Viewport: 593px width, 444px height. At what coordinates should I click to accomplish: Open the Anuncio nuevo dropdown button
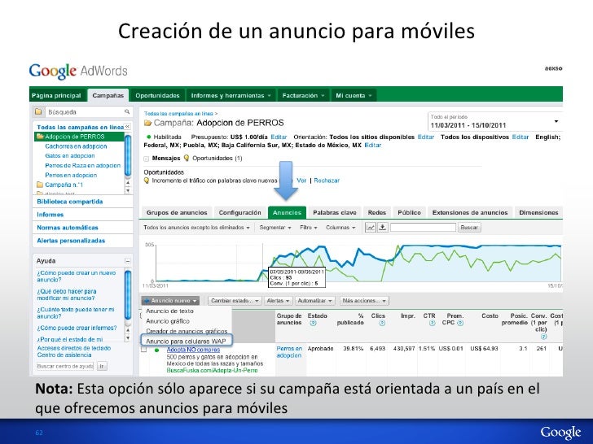[170, 301]
